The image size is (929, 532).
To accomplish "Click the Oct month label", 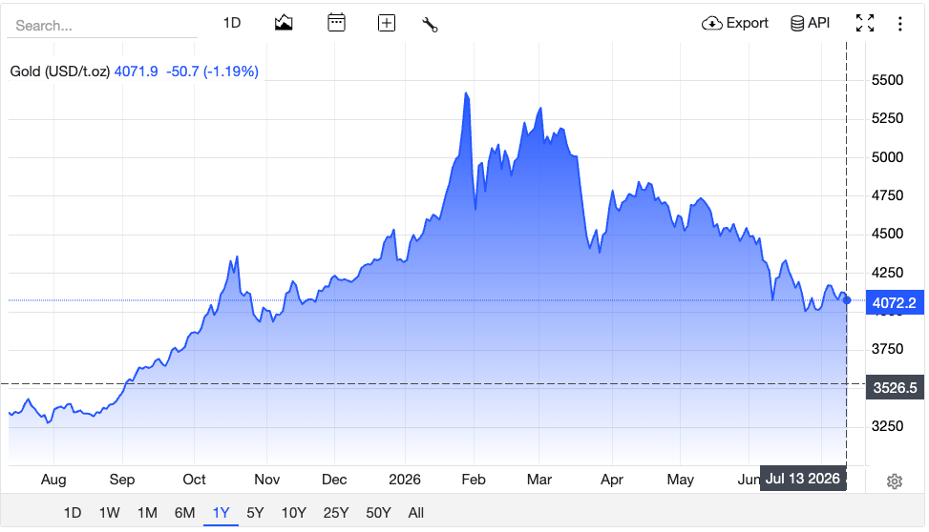I will (x=194, y=480).
